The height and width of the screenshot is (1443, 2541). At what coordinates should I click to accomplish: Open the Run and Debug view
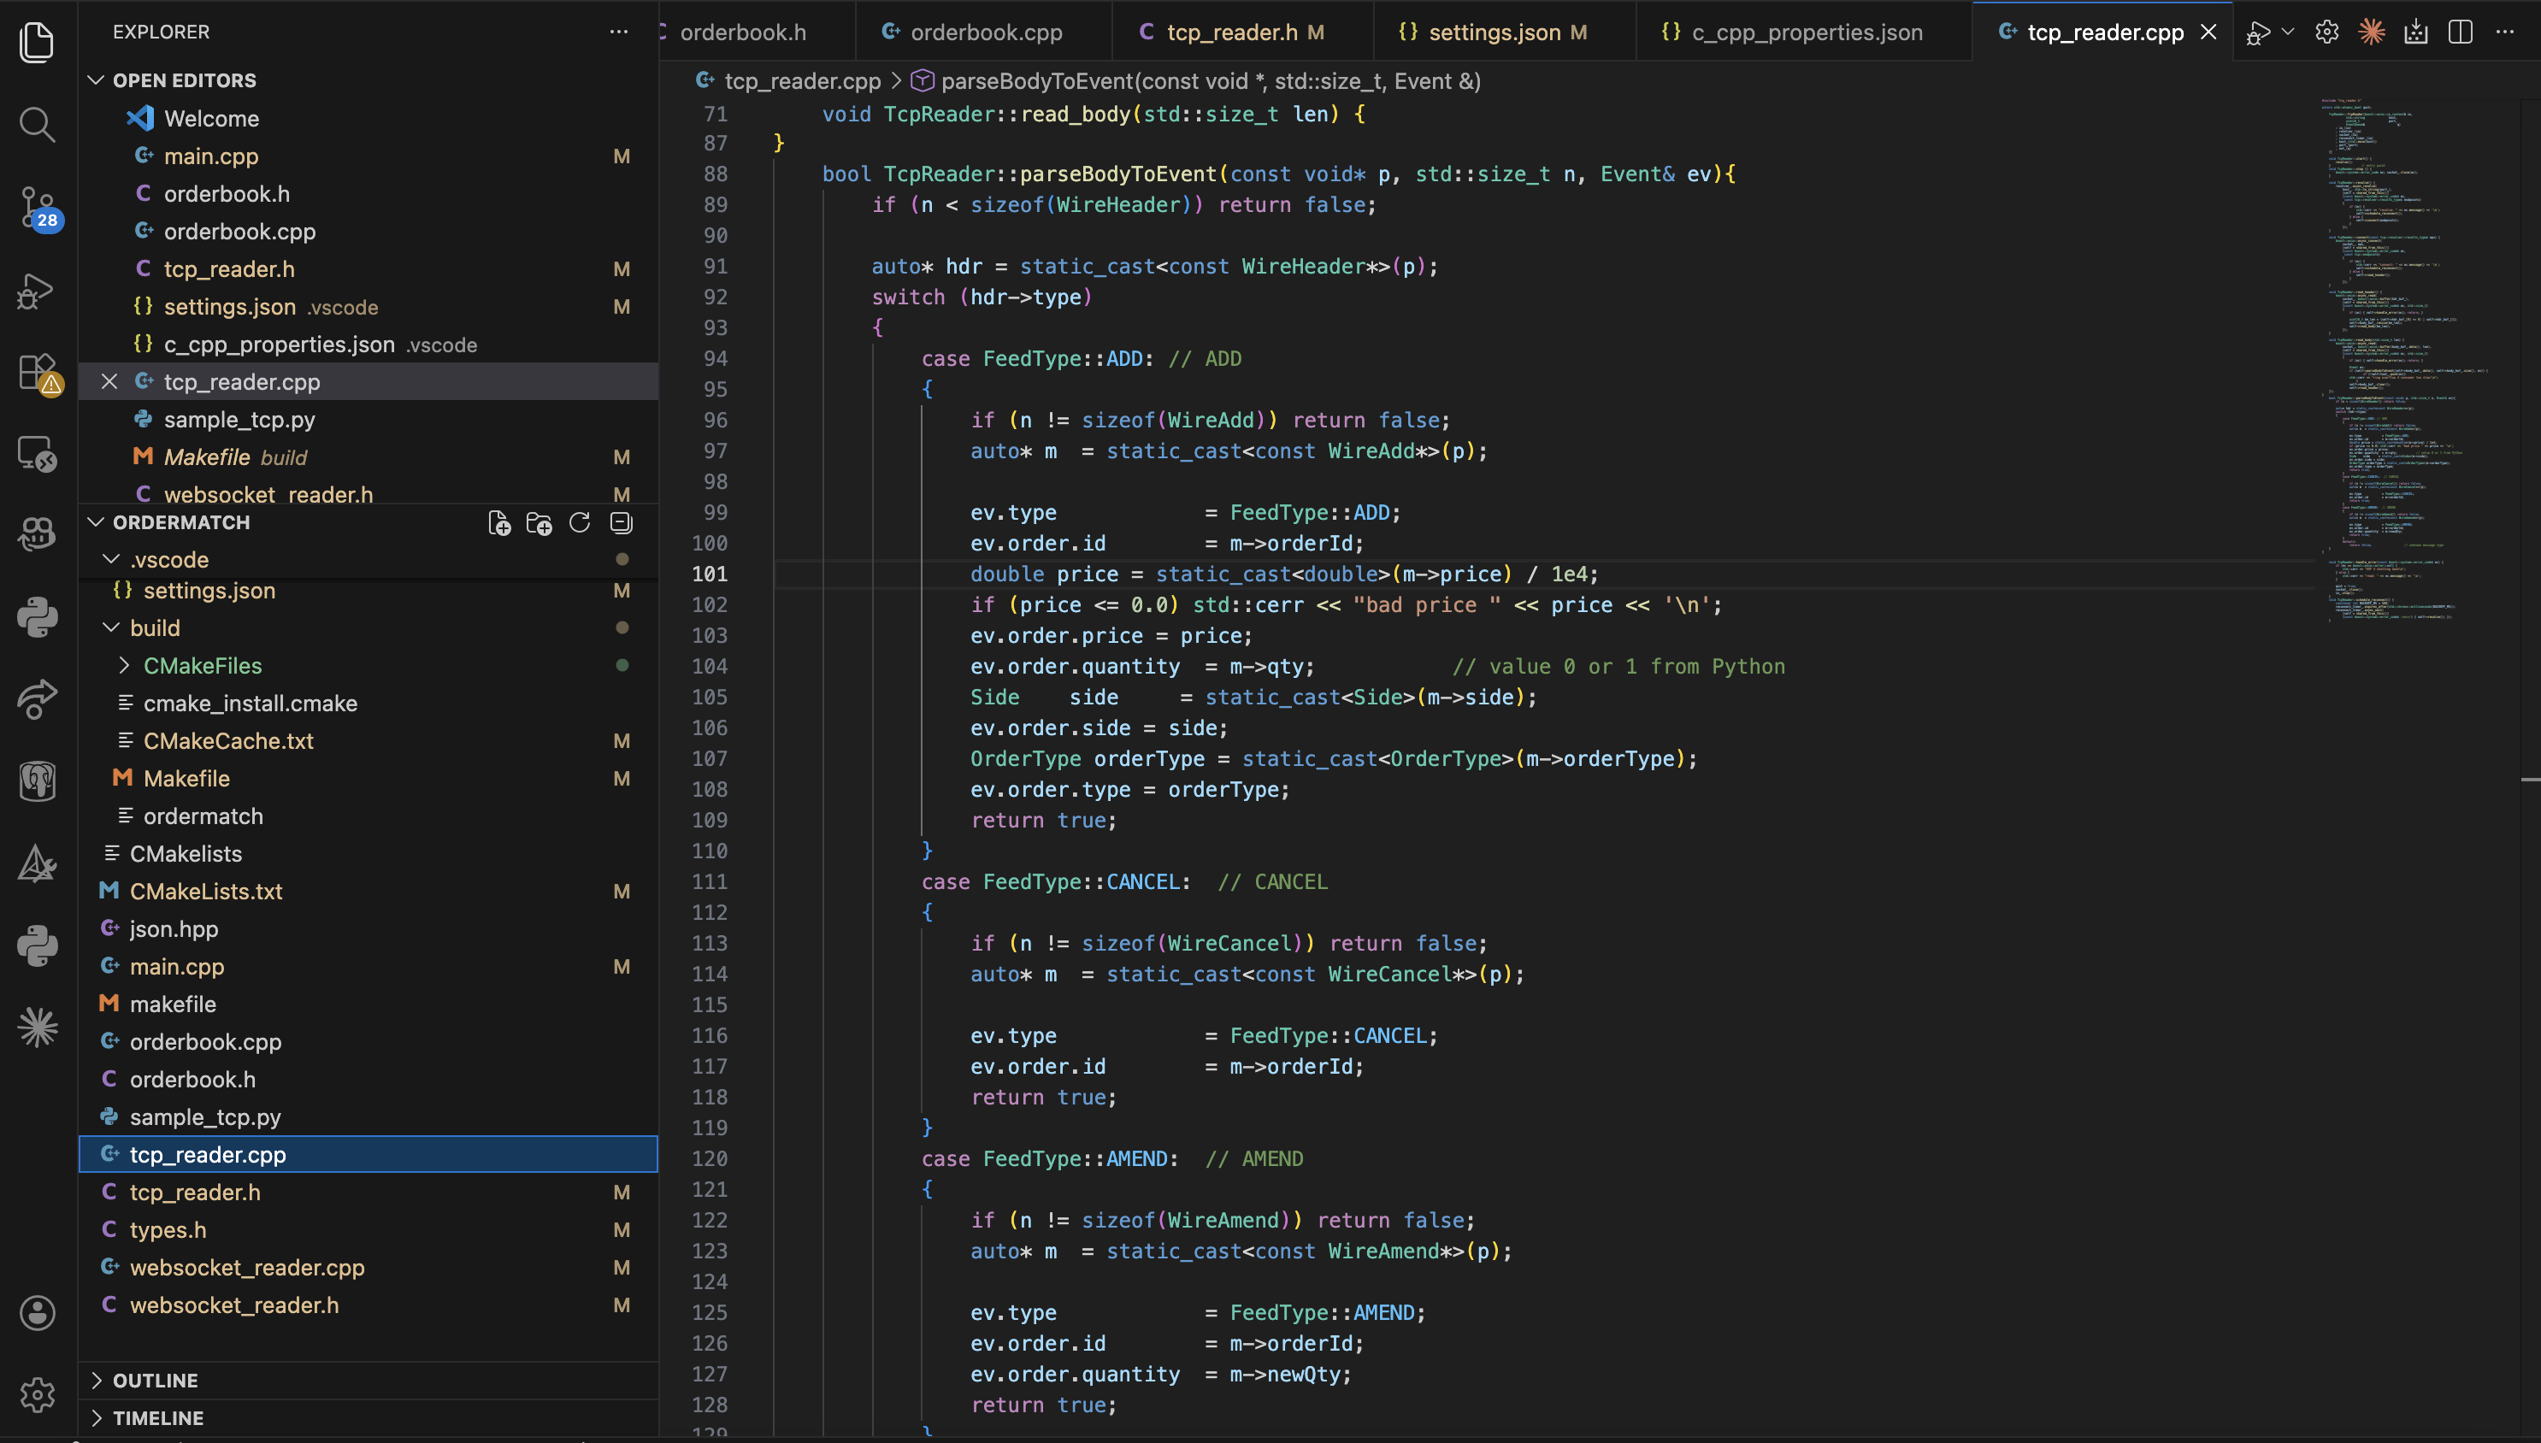point(37,291)
